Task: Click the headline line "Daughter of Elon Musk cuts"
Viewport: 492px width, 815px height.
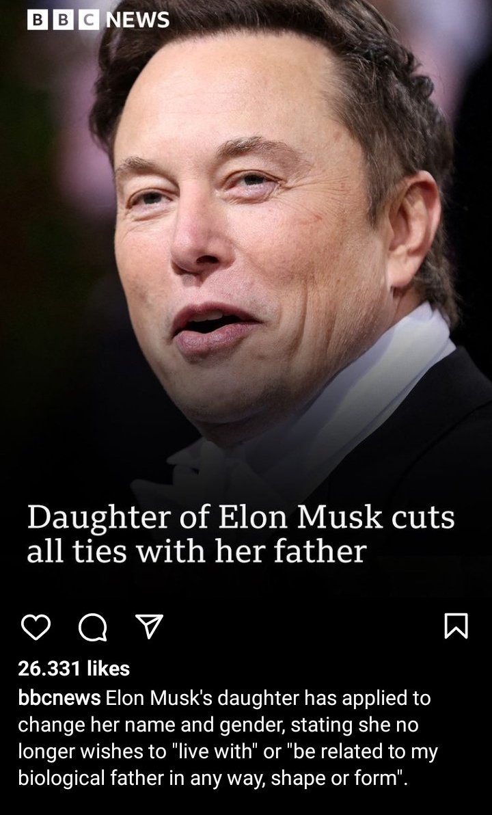Action: [x=241, y=518]
